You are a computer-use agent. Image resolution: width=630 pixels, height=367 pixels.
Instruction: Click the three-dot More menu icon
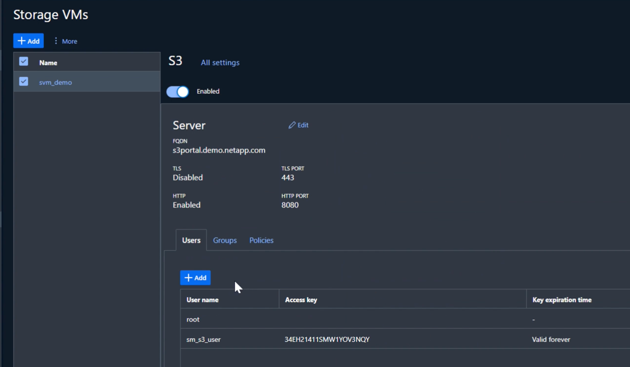coord(56,41)
